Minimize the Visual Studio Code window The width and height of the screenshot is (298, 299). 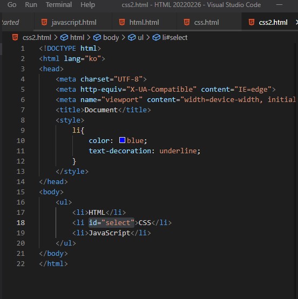coord(279,4)
